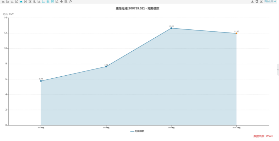Click the trend line axis icon

coord(57,2)
